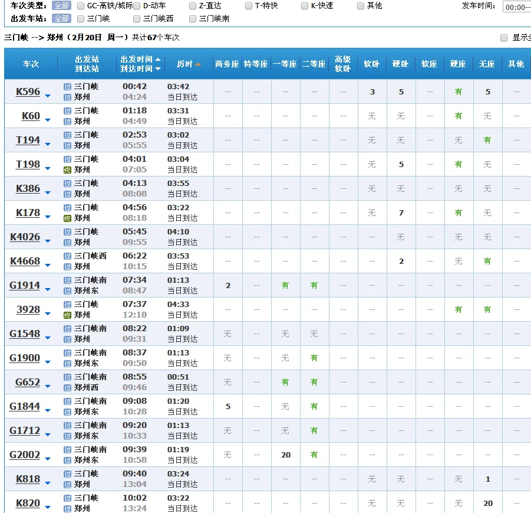Screen dimensions: 531x513
Task: Click the orange sort triangle on 历时 column
Action: point(198,64)
